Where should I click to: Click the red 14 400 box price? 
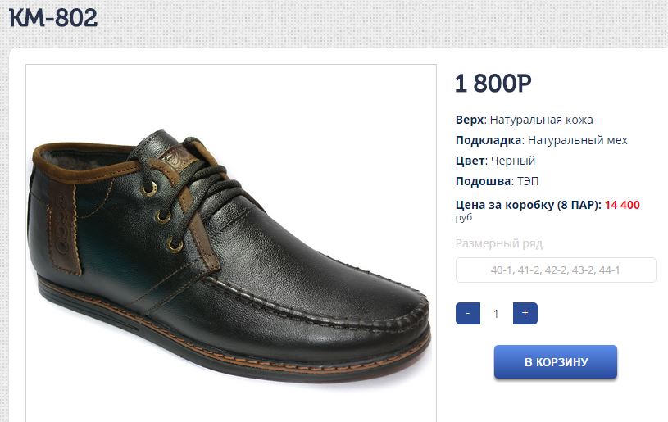[622, 205]
